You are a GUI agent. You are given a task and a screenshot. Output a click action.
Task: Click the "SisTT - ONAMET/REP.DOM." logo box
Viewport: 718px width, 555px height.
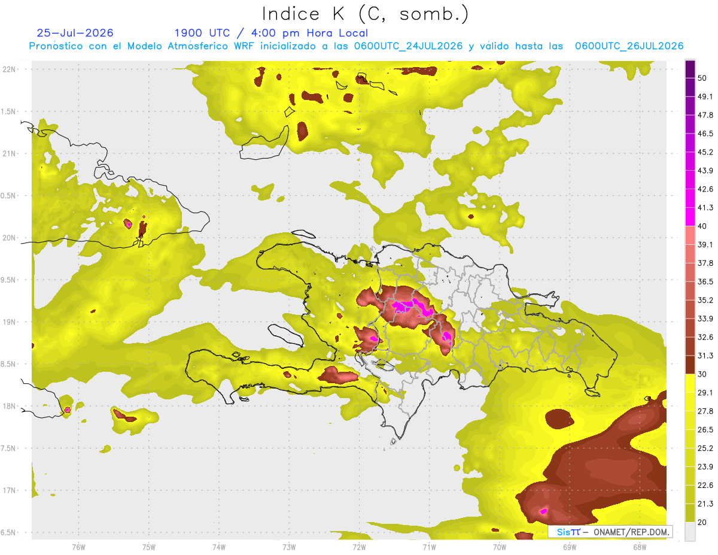click(610, 532)
